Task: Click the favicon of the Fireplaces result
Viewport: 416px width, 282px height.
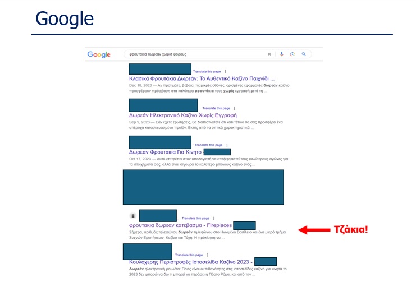Action: point(133,216)
